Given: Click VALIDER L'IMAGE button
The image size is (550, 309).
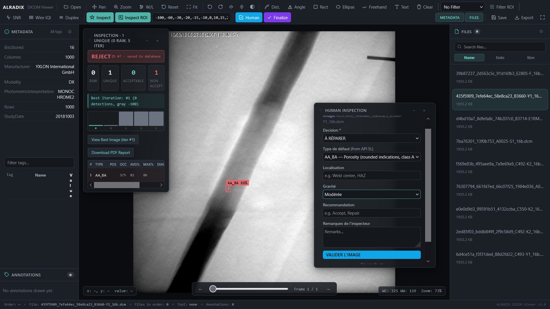Looking at the screenshot, I should point(372,255).
